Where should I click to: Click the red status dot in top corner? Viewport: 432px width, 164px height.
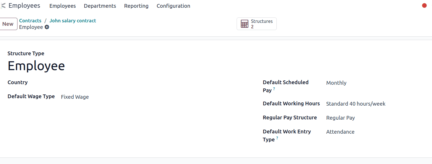pyautogui.click(x=425, y=5)
